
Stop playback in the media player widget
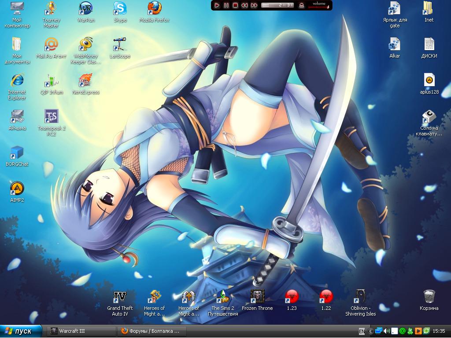[x=235, y=5]
